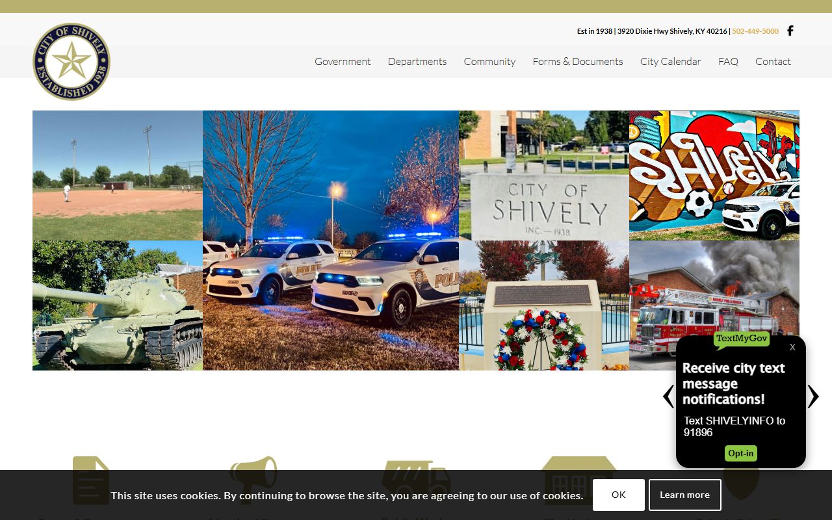Image resolution: width=832 pixels, height=520 pixels.
Task: Open the FAQ page
Action: pyautogui.click(x=728, y=62)
